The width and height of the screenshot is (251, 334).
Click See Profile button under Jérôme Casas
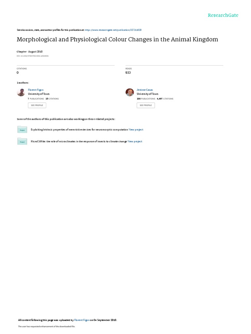coord(146,105)
